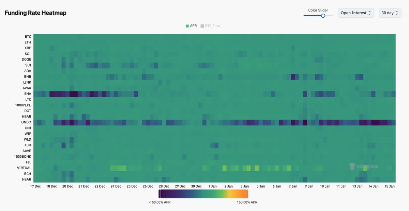The image size is (409, 211).
Task: Select the 1 Jan date label
Action: click(212, 186)
